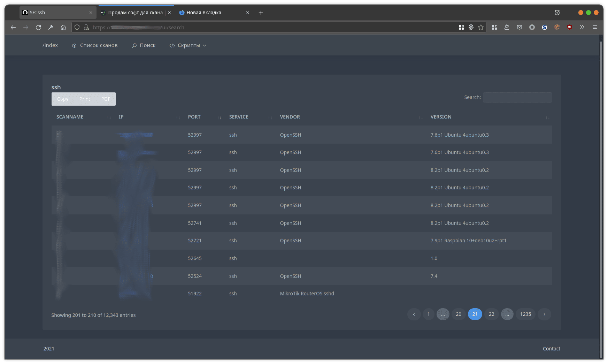Click the PDF export button
The width and height of the screenshot is (608, 364).
[x=106, y=99]
